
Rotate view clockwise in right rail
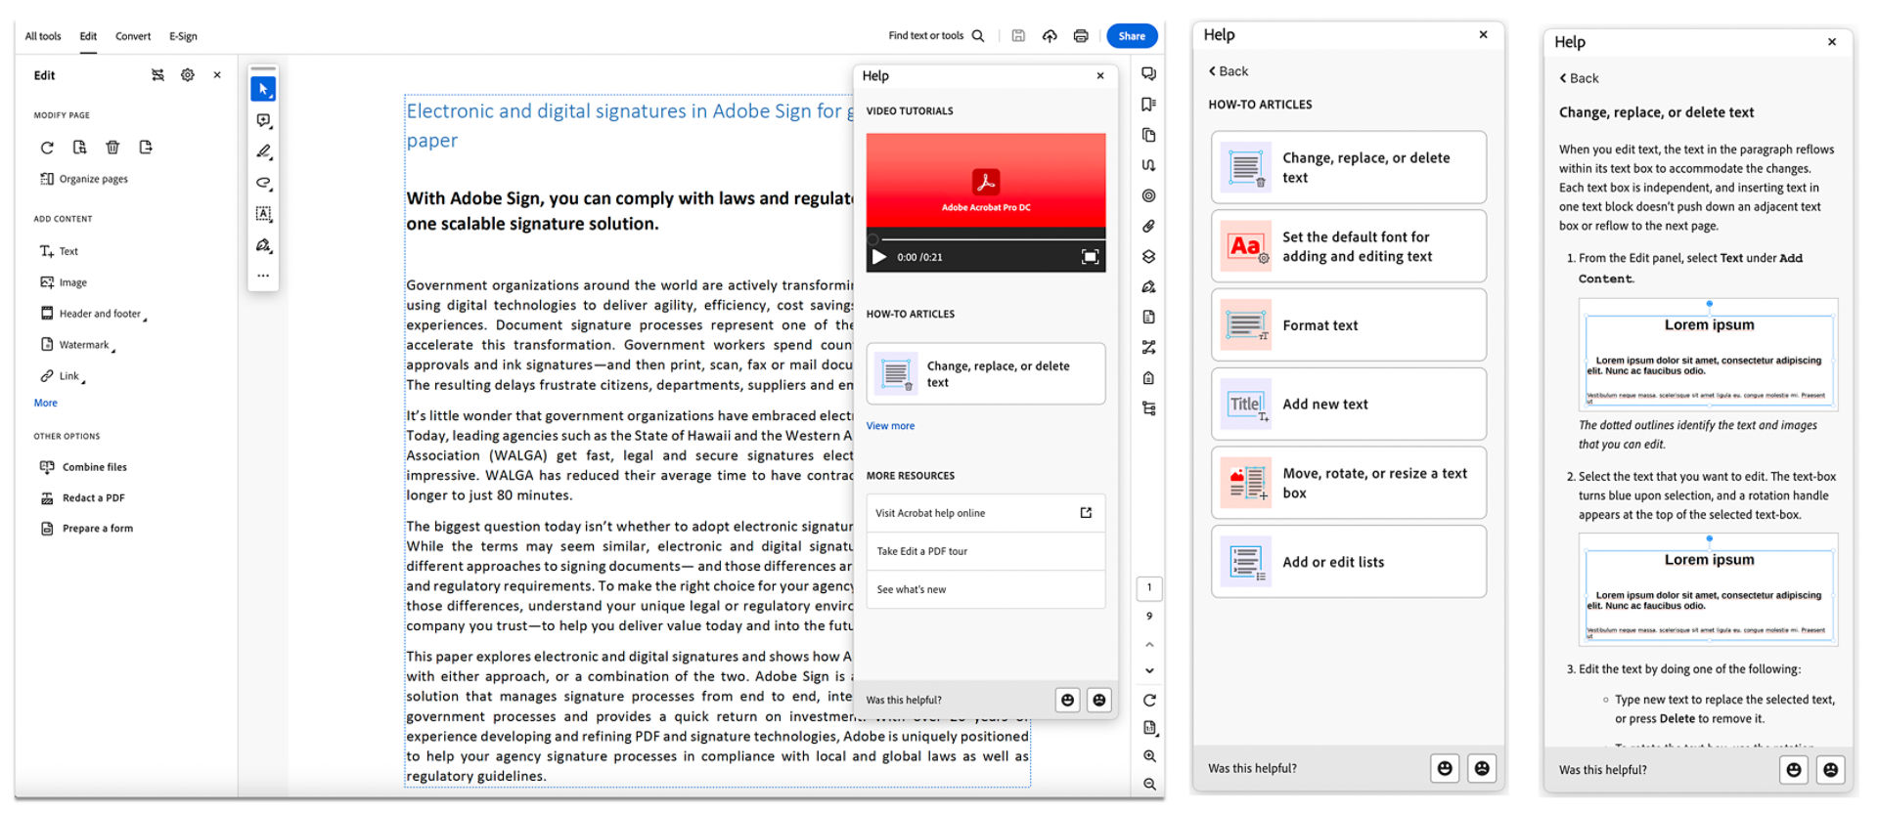click(x=1149, y=700)
